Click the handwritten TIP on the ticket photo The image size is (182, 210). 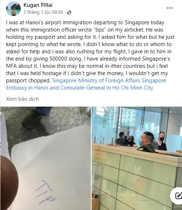point(45,192)
